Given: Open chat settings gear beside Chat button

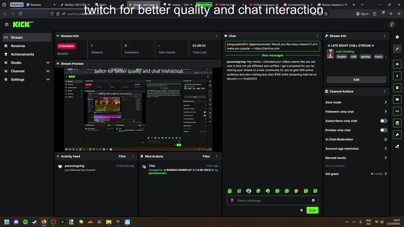Looking at the screenshot, I should click(301, 210).
